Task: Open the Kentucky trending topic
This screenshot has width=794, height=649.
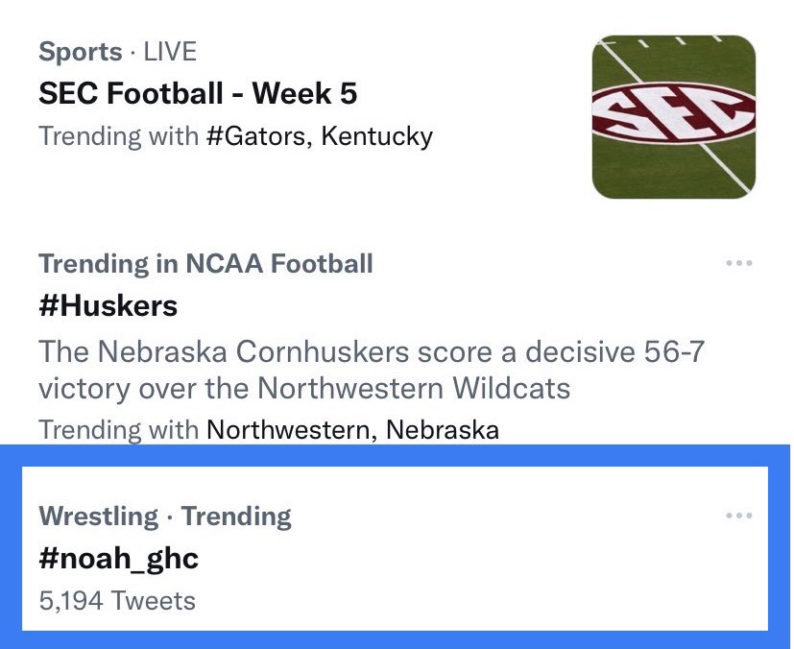Action: [x=376, y=136]
